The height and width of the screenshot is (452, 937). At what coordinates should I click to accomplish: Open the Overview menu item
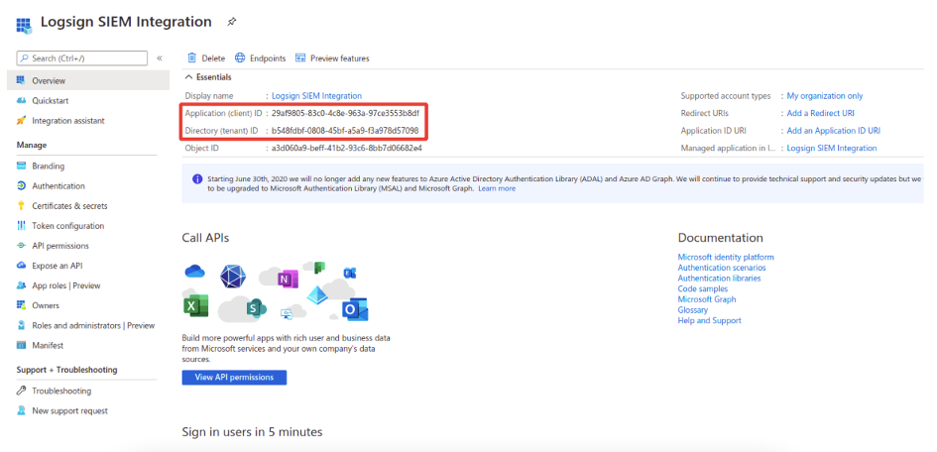click(88, 80)
